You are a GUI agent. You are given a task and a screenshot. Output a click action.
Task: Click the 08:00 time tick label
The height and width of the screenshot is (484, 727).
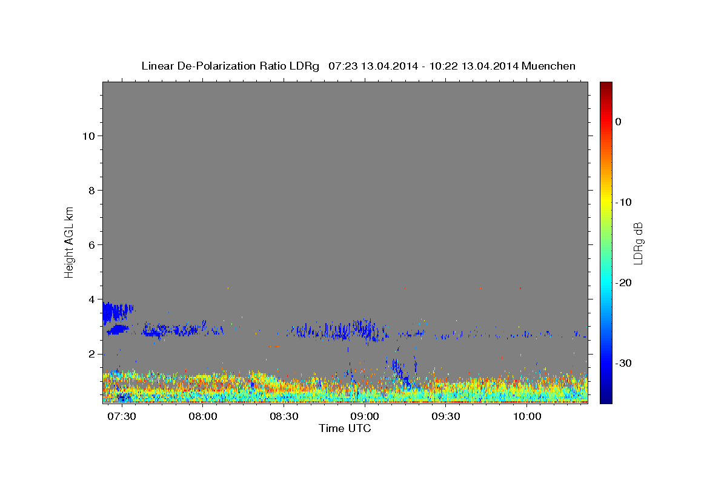tap(203, 417)
